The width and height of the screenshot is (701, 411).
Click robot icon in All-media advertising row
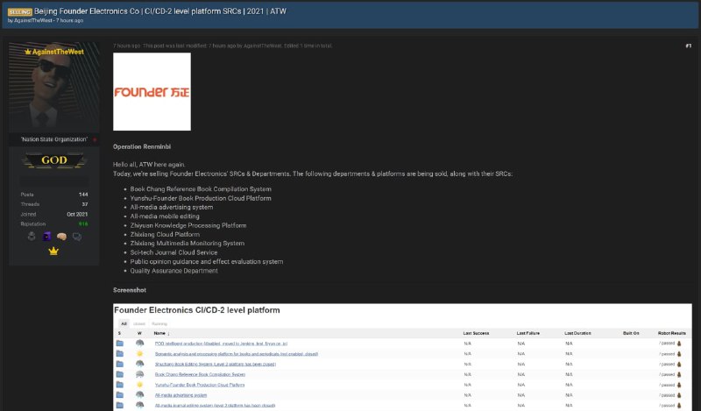[679, 395]
